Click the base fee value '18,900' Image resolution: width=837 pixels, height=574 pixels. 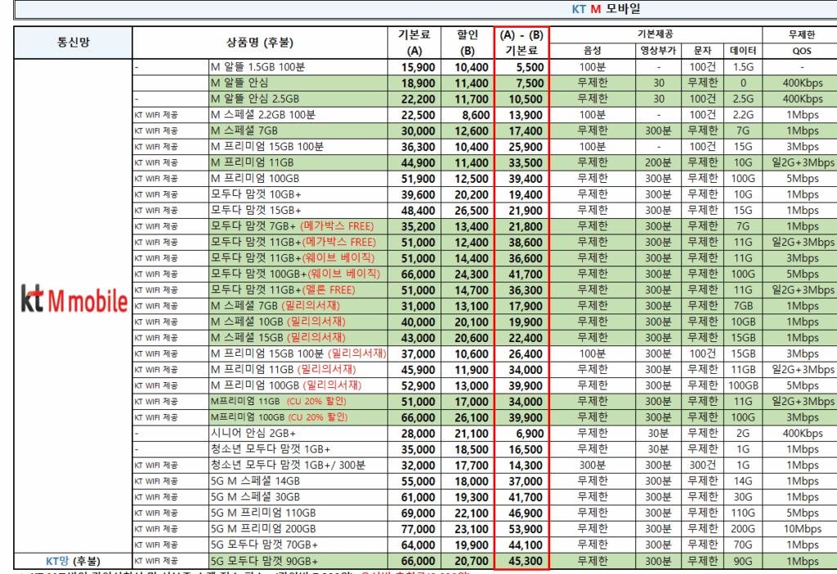(x=418, y=84)
